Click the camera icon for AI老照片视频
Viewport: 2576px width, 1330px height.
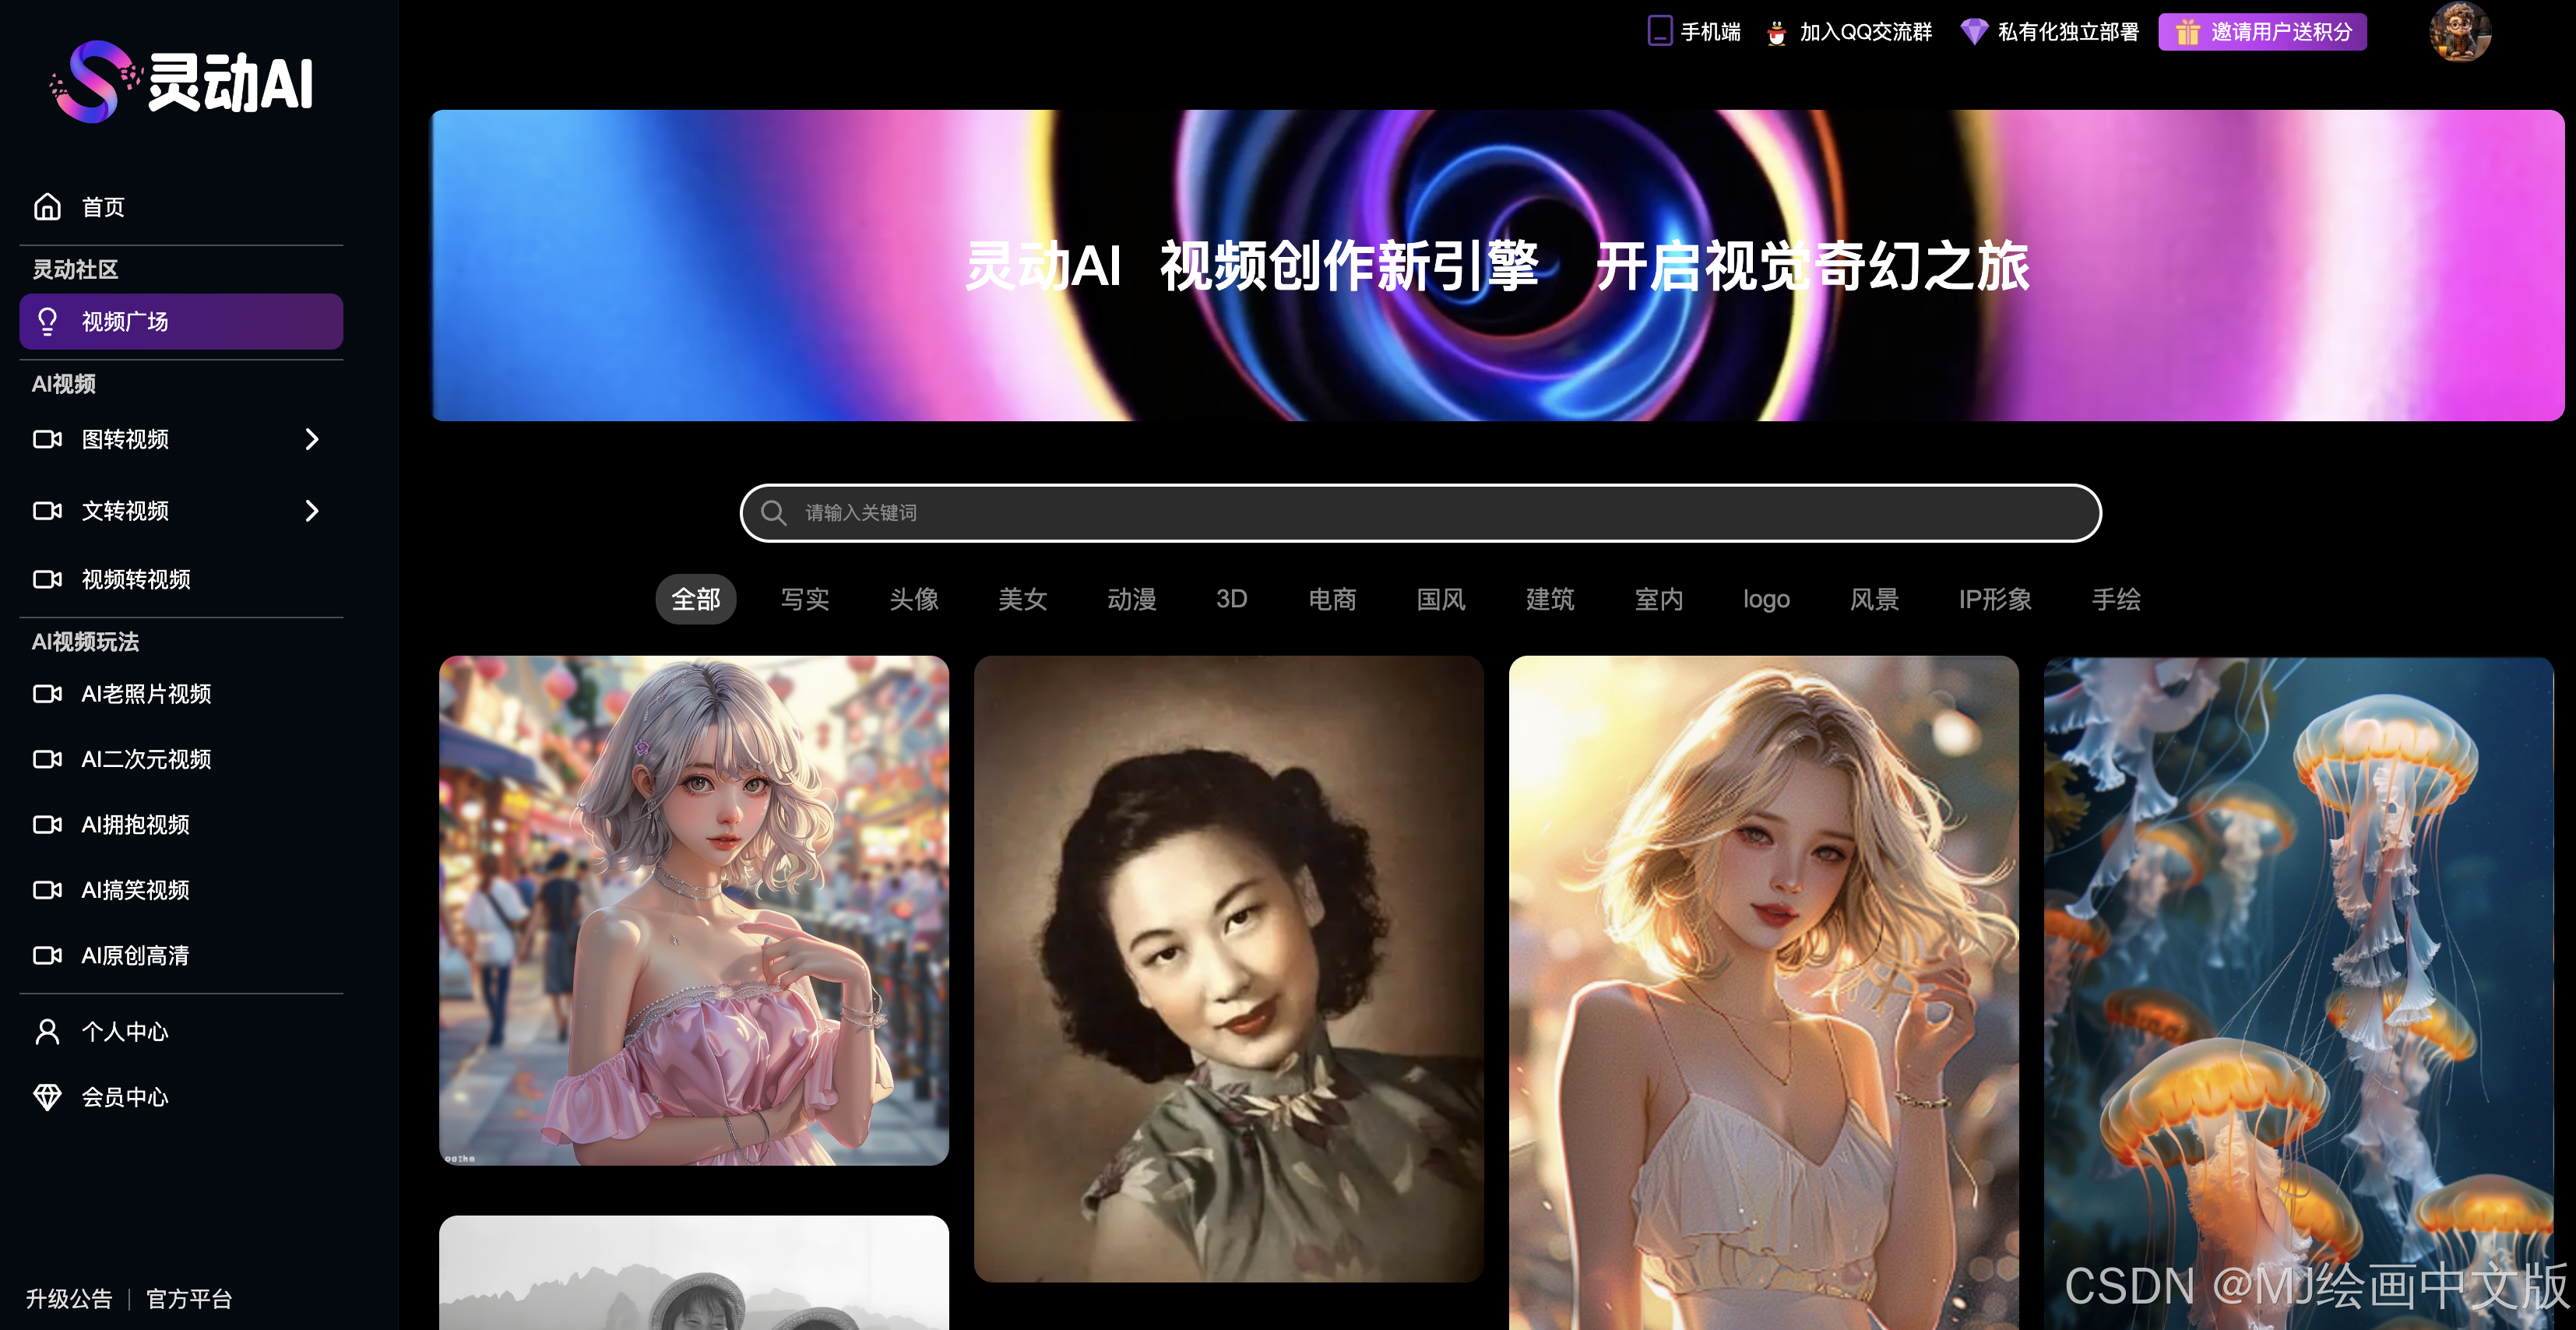pos(47,693)
